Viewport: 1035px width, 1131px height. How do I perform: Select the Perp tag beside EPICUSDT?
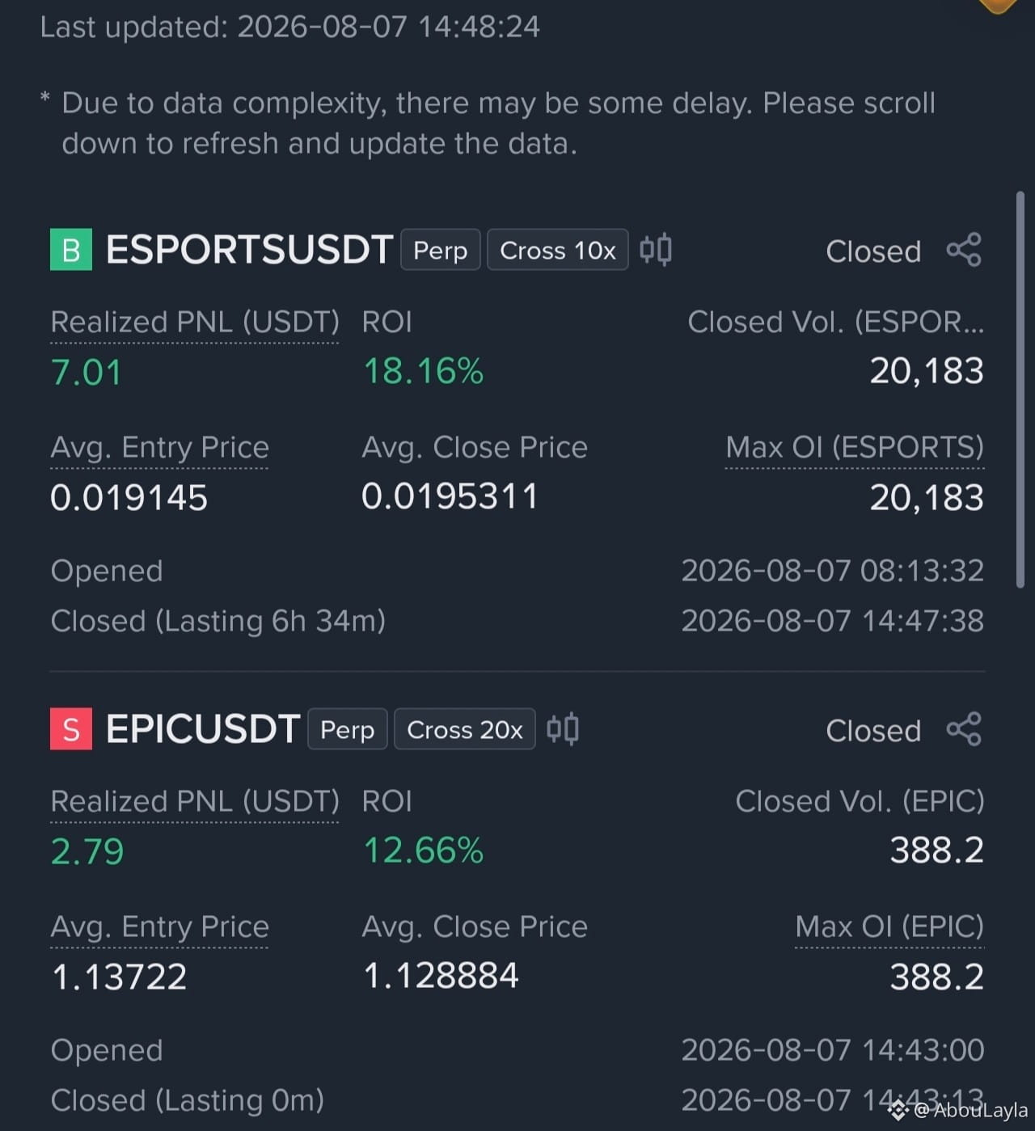348,729
